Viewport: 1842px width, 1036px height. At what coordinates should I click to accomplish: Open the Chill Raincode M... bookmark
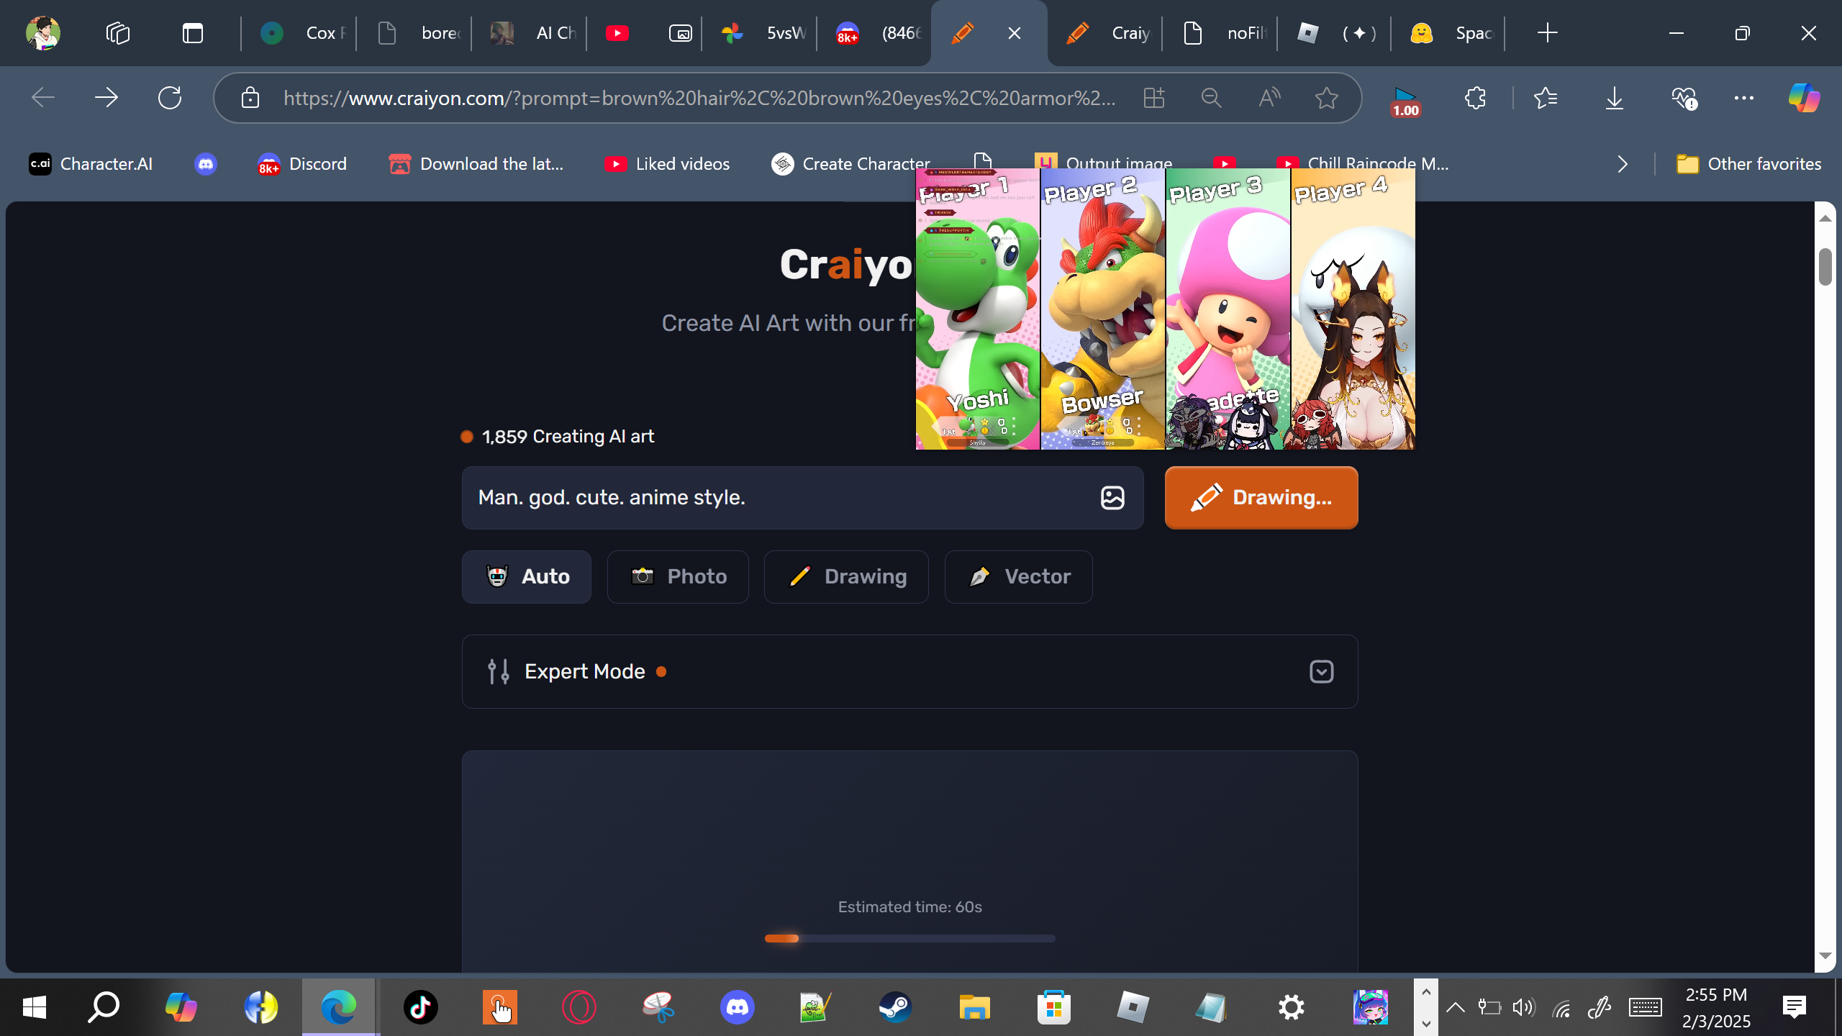(x=1363, y=164)
